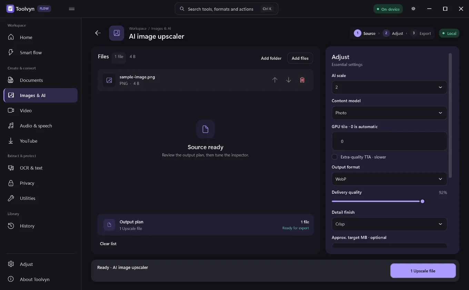Image resolution: width=469 pixels, height=290 pixels.
Task: Focus the GPU tile input field
Action: tap(389, 141)
